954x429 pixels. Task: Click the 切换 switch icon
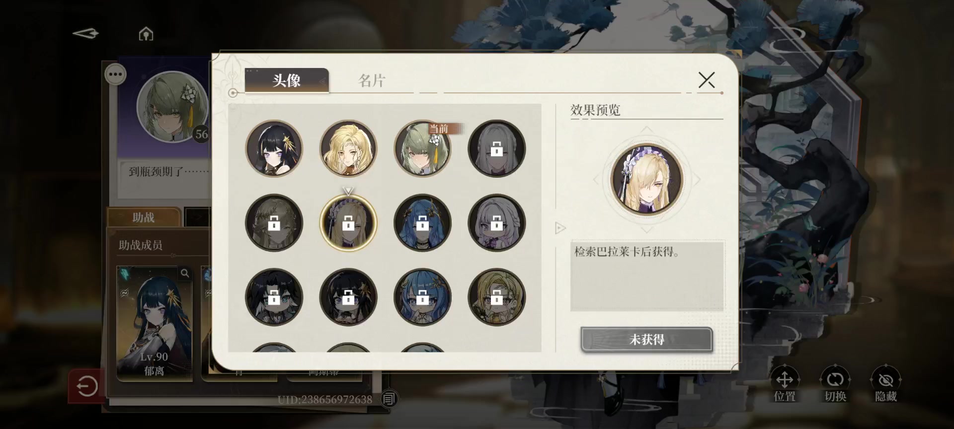click(x=835, y=384)
